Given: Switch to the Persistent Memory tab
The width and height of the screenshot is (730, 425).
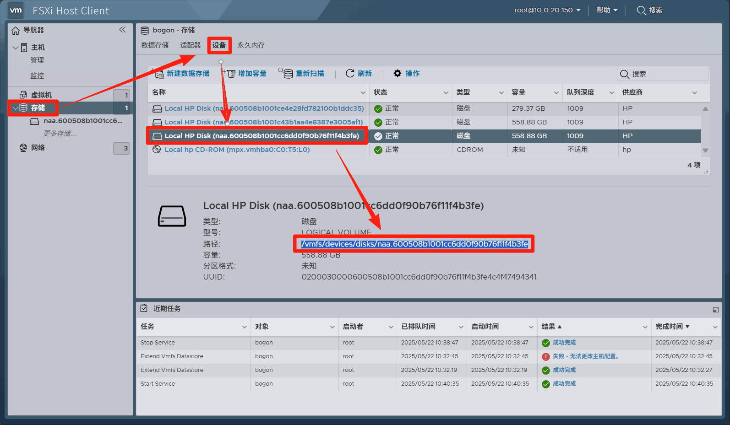Looking at the screenshot, I should coord(251,45).
